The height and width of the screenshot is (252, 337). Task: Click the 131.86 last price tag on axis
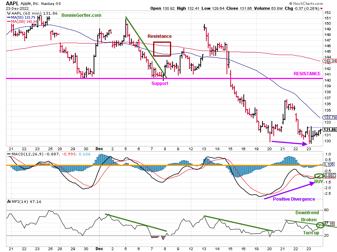330,130
